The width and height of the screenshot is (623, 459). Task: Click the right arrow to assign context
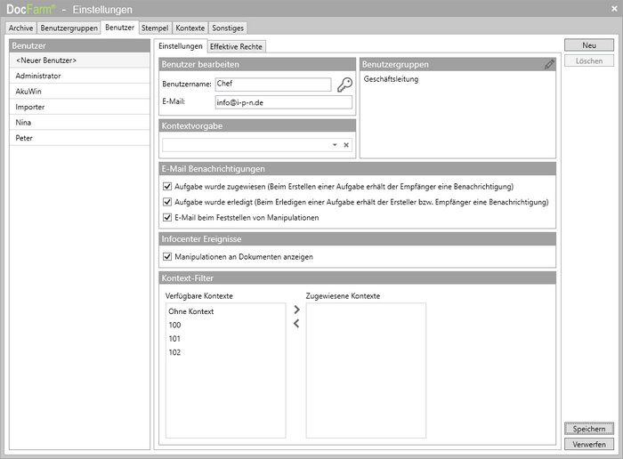click(296, 310)
